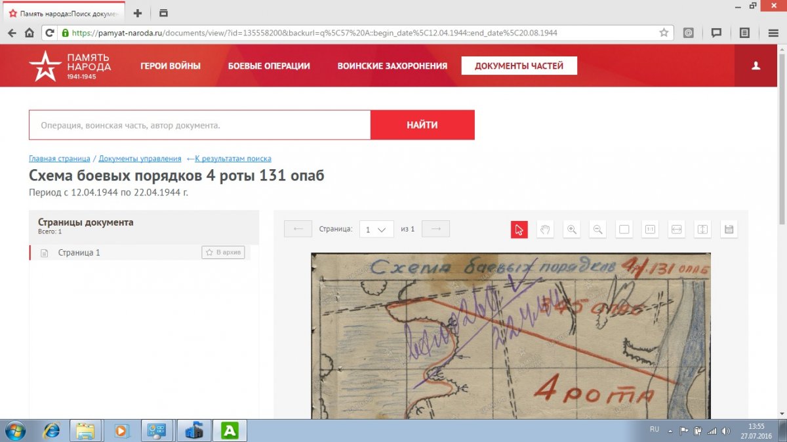Click the RU language indicator

coord(654,430)
